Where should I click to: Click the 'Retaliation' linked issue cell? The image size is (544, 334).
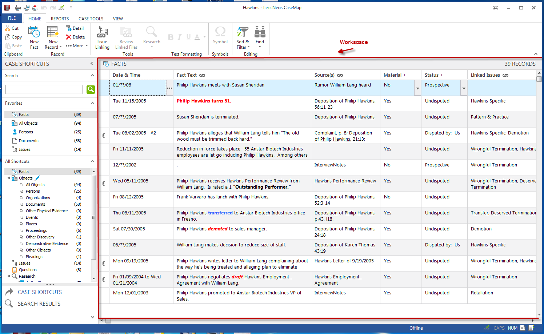tap(501, 295)
